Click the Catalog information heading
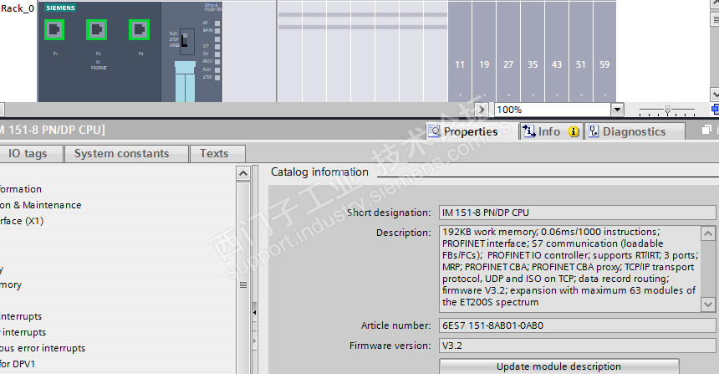 (x=319, y=172)
